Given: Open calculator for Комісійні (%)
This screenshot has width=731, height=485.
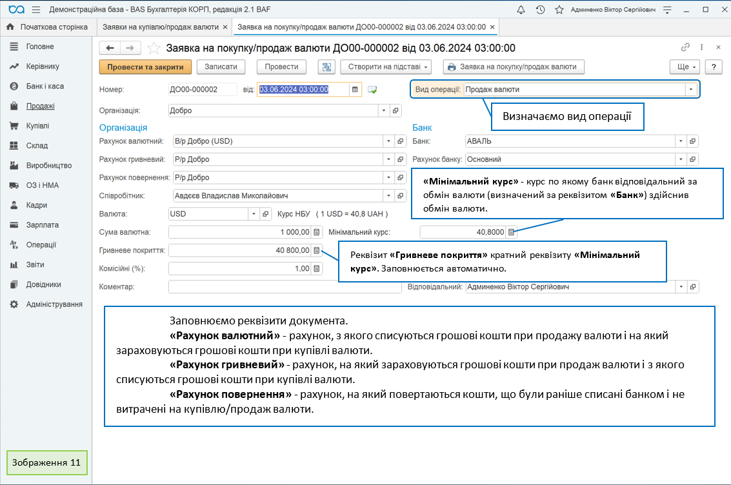Looking at the screenshot, I should point(317,268).
